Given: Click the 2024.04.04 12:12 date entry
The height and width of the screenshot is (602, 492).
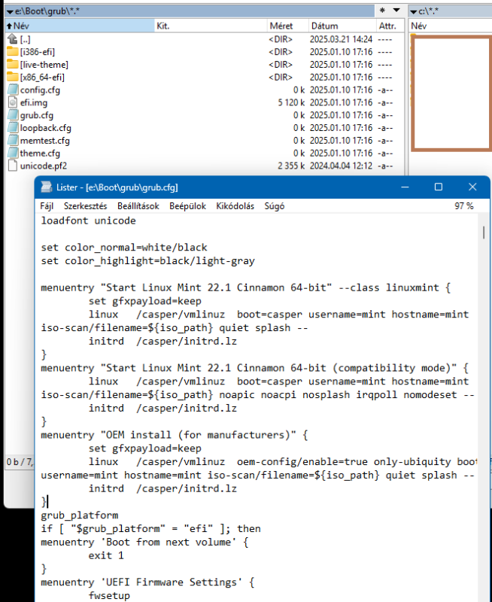Looking at the screenshot, I should (341, 166).
